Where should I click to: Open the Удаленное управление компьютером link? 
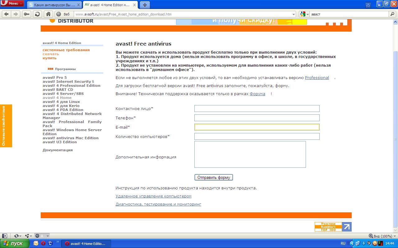pyautogui.click(x=153, y=196)
